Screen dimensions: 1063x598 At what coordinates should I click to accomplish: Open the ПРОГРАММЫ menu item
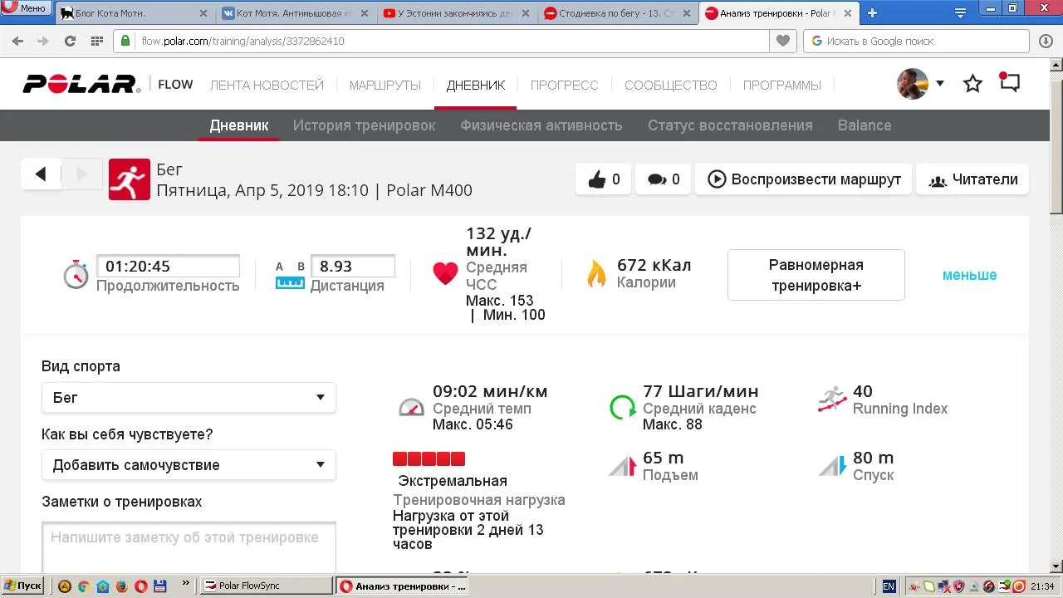[x=782, y=85]
